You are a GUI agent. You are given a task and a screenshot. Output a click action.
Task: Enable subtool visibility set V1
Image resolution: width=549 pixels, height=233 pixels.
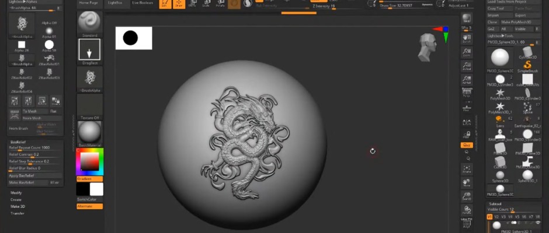point(489,217)
